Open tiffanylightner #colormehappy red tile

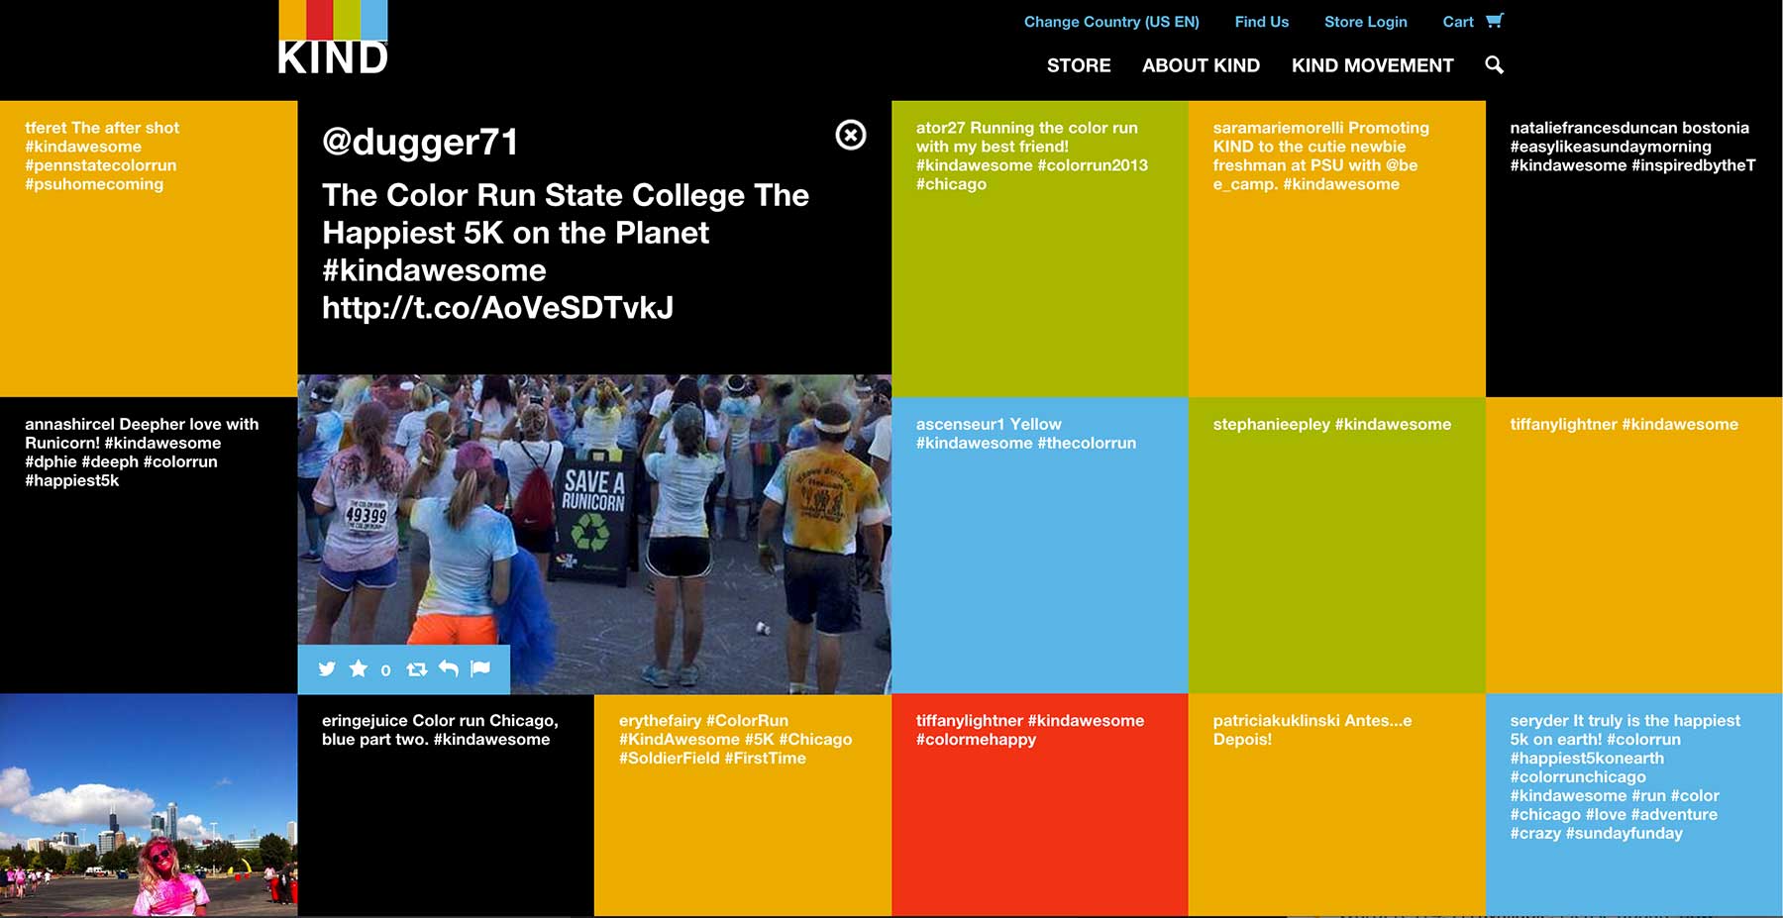(1040, 805)
